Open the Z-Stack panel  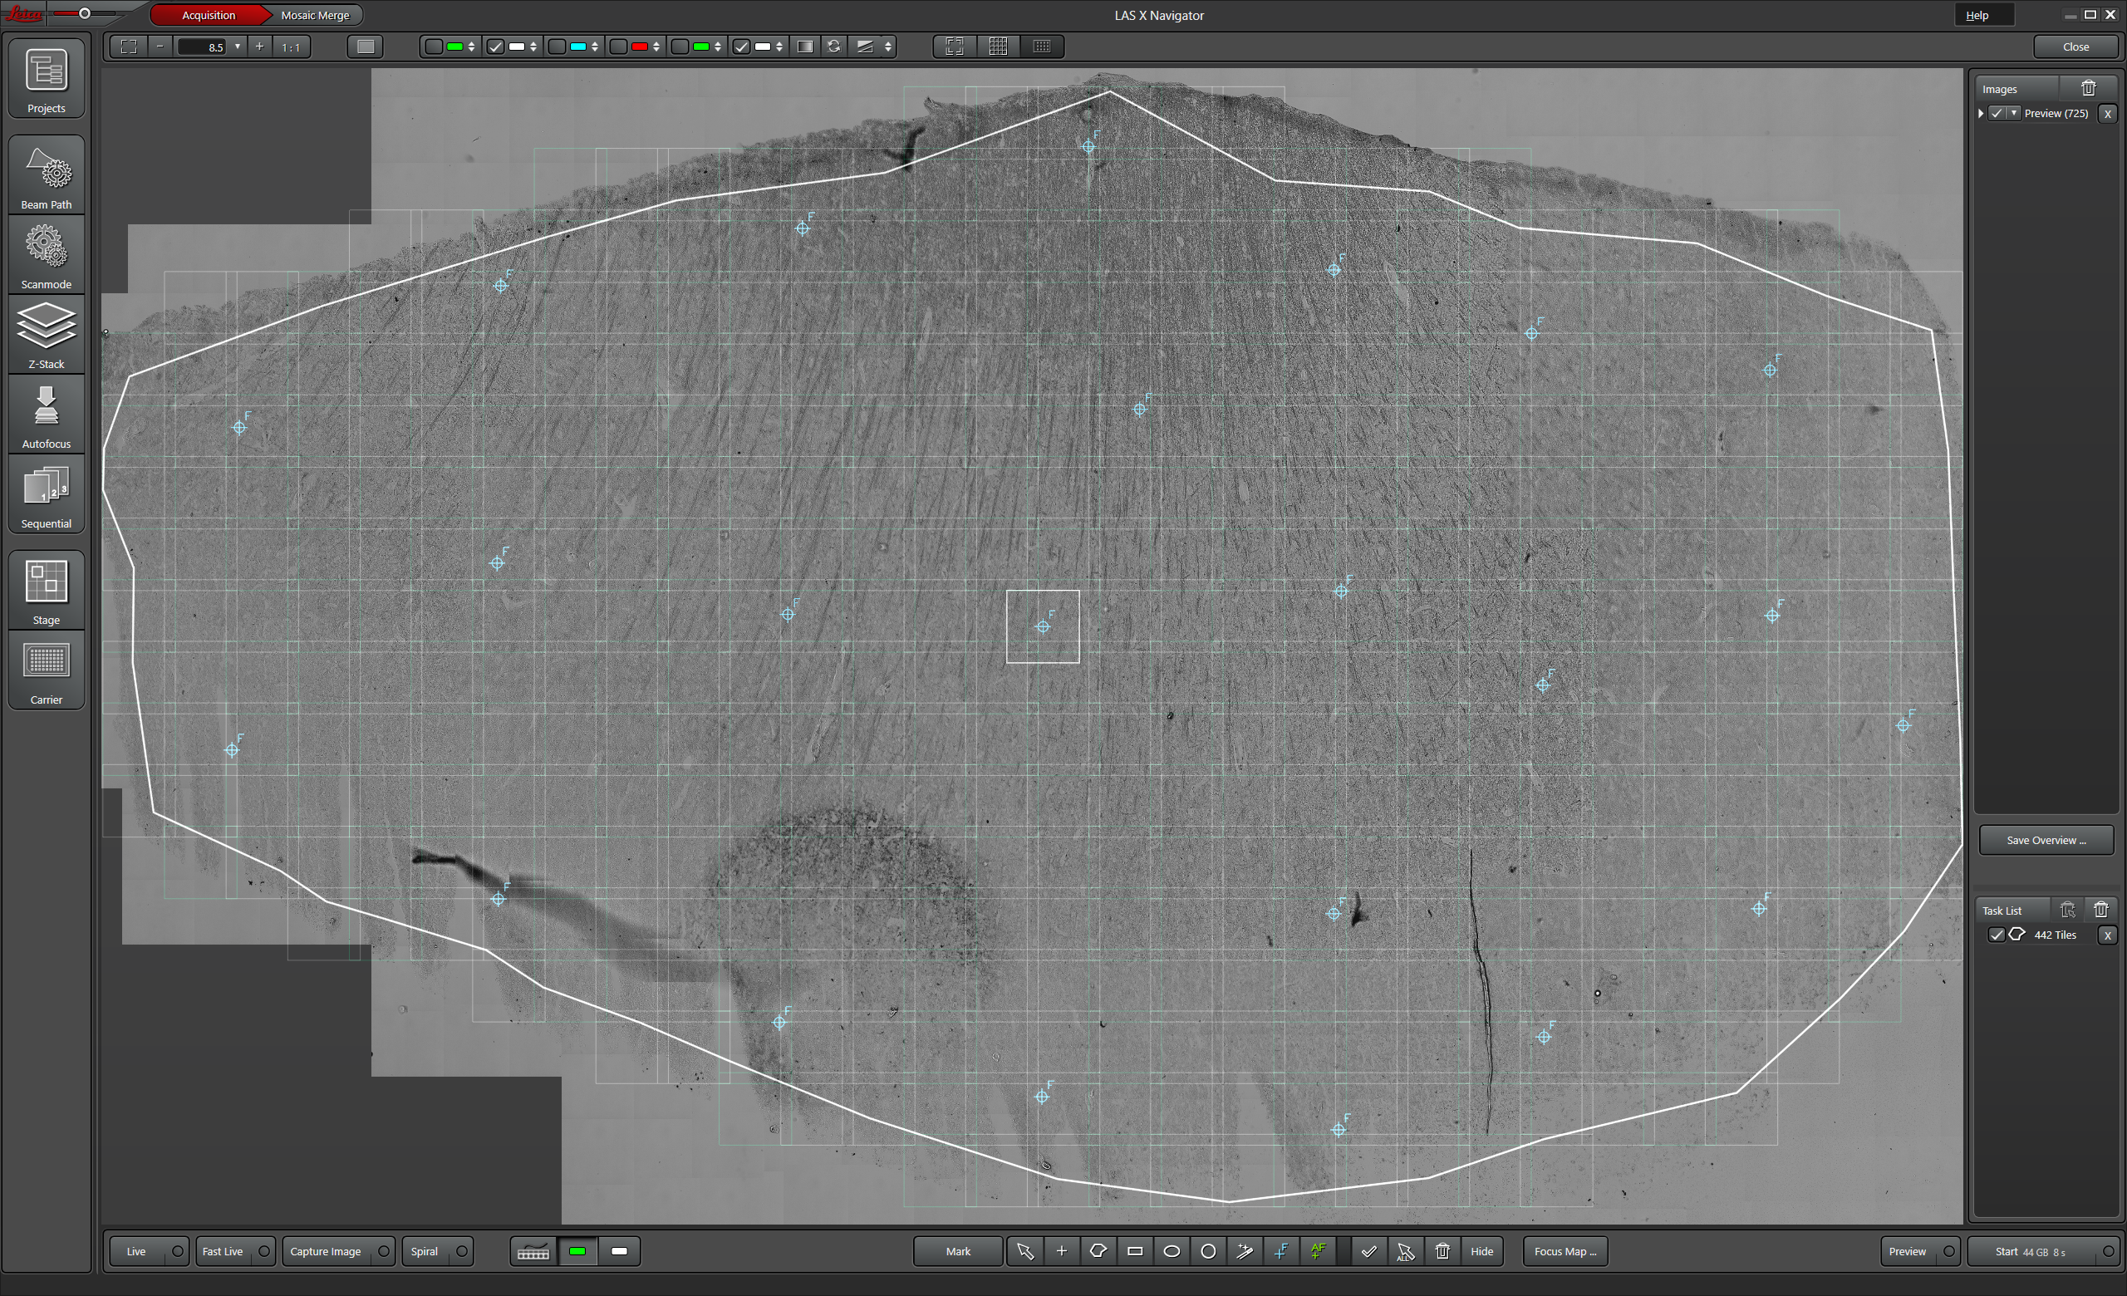pyautogui.click(x=47, y=335)
